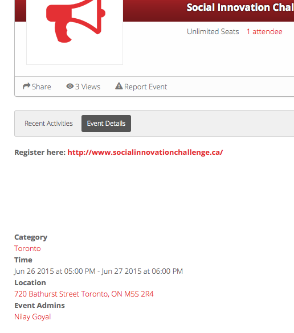Image resolution: width=294 pixels, height=333 pixels.
Task: Open the Toronto category link
Action: point(27,249)
